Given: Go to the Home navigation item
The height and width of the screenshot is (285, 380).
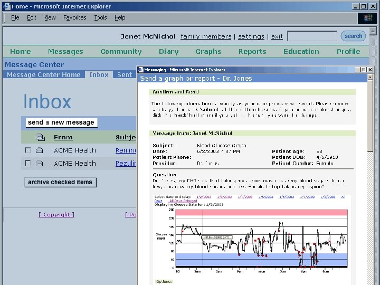Looking at the screenshot, I should 21,51.
